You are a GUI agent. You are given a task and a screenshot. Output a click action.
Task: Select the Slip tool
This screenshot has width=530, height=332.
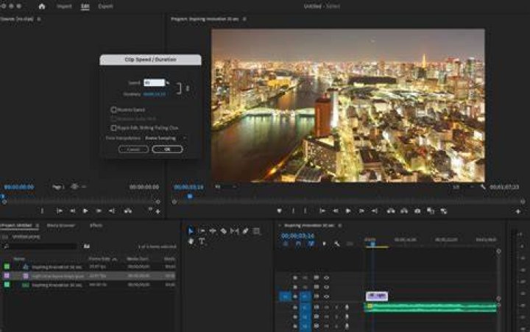234,231
